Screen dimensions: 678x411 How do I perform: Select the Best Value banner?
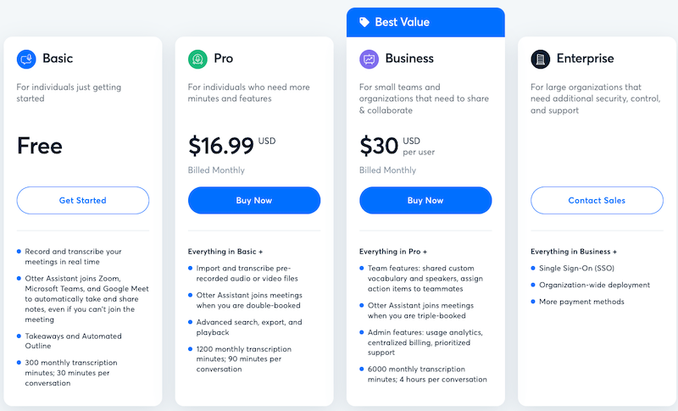[425, 22]
